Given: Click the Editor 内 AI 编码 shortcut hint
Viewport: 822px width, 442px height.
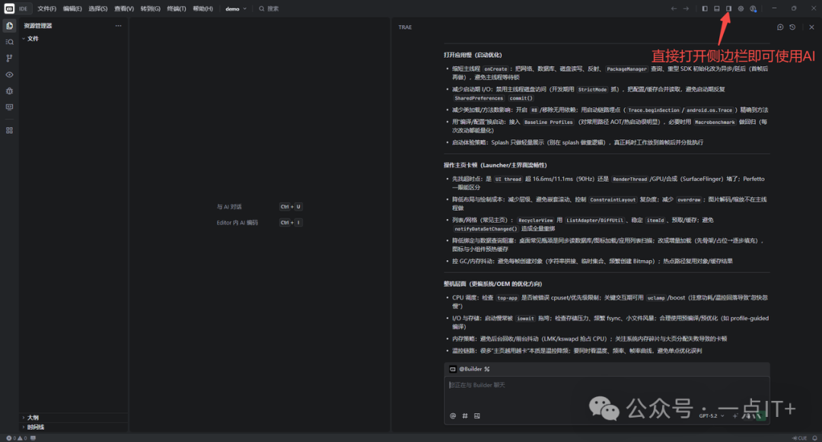Looking at the screenshot, I should pyautogui.click(x=260, y=223).
